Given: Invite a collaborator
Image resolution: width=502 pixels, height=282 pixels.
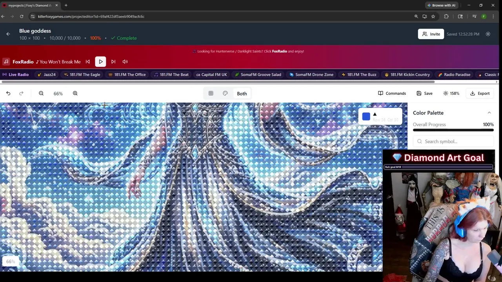Looking at the screenshot, I should point(431,34).
